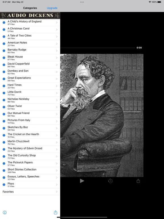This screenshot has height=219, width=164.
Task: Tap the Categories header title
Action: click(x=30, y=8)
